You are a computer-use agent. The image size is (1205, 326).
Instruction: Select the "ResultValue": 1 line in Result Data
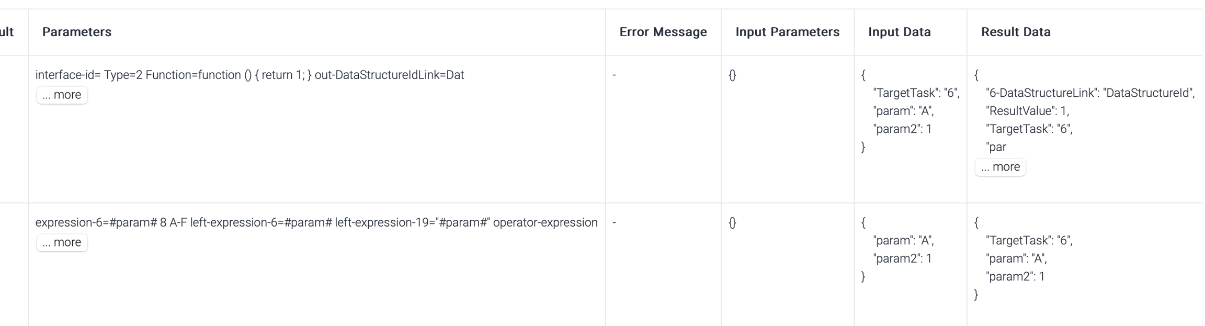pos(1027,111)
